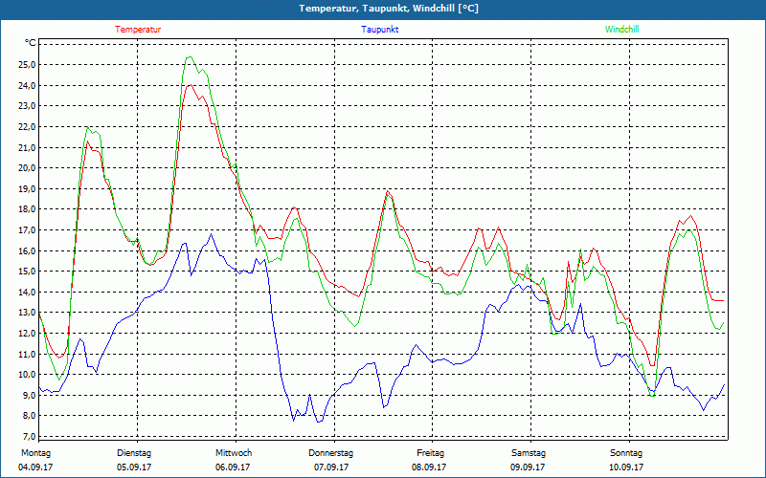Click the Montag day label
766x478 pixels.
(35, 453)
